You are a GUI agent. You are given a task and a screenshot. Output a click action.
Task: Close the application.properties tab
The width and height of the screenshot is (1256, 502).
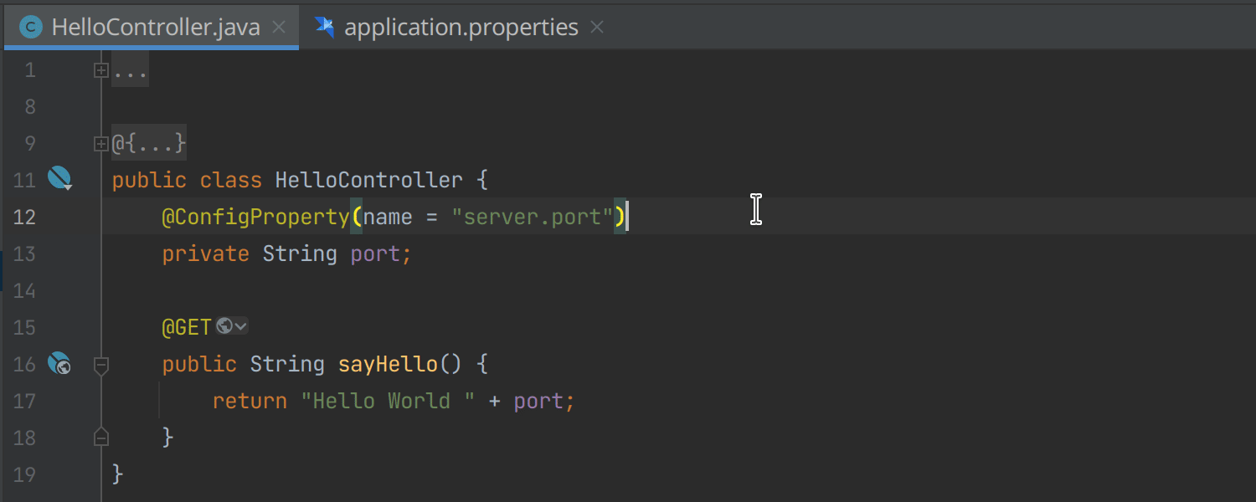[x=597, y=28]
